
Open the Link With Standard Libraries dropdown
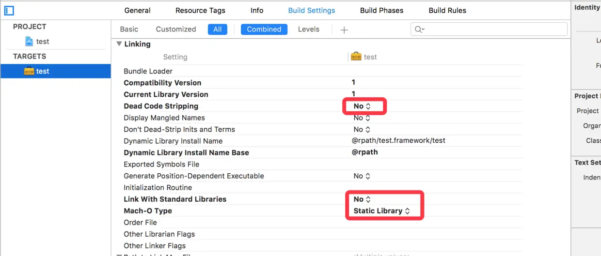[362, 199]
